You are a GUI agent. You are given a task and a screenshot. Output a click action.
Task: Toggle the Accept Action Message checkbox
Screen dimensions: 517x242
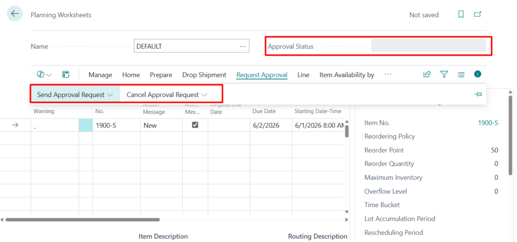pyautogui.click(x=195, y=125)
